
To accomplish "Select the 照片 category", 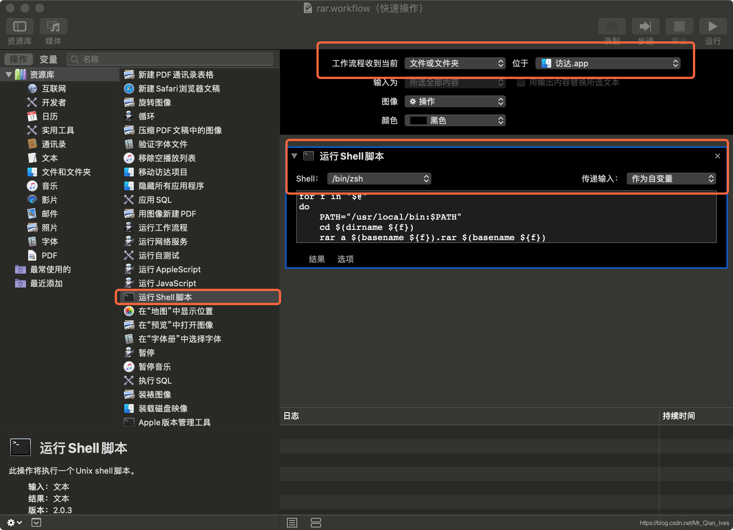I will 49,228.
